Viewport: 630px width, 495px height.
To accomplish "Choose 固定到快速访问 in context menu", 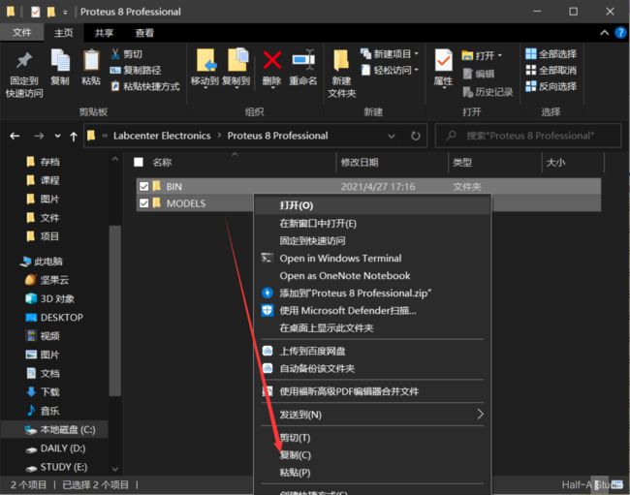I will pyautogui.click(x=371, y=241).
